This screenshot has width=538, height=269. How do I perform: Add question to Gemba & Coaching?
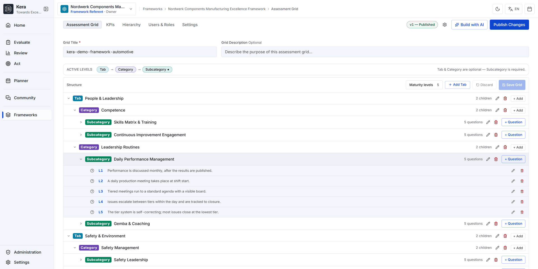513,224
